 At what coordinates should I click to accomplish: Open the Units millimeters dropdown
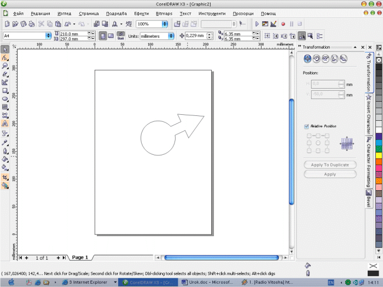click(x=171, y=36)
